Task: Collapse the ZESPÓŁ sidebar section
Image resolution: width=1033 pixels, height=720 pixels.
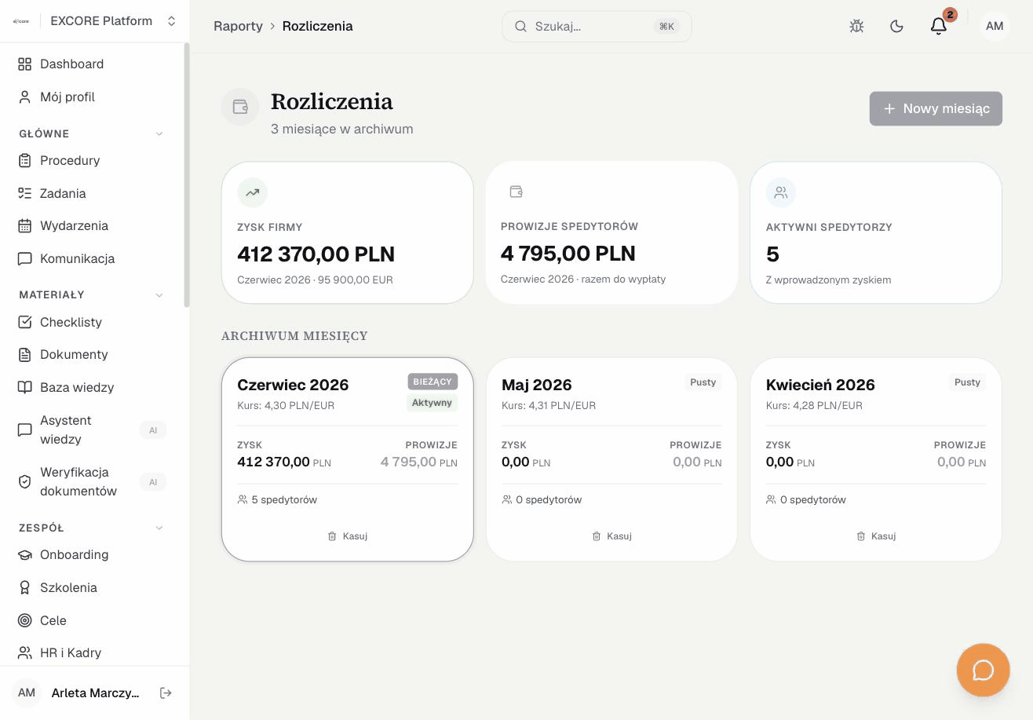Action: [x=159, y=528]
